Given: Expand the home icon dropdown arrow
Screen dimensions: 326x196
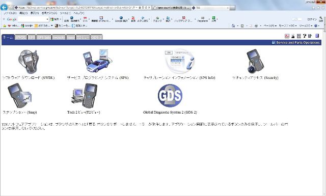Looking at the screenshot, I should [238, 26].
